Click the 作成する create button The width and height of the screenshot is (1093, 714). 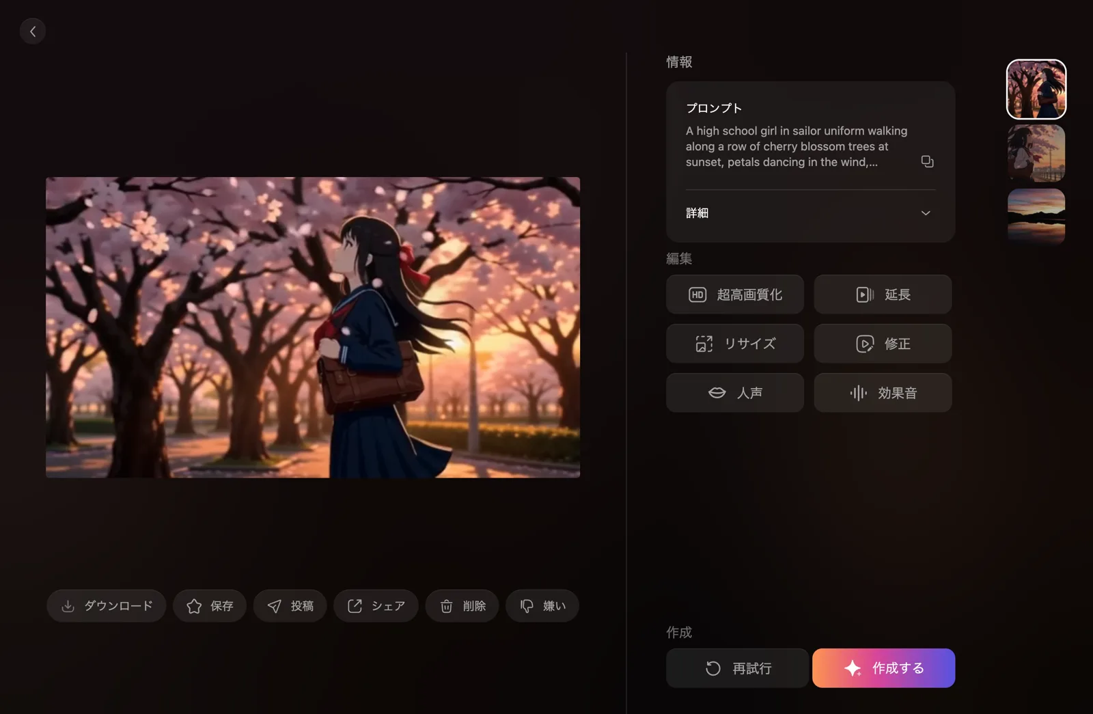tap(883, 668)
